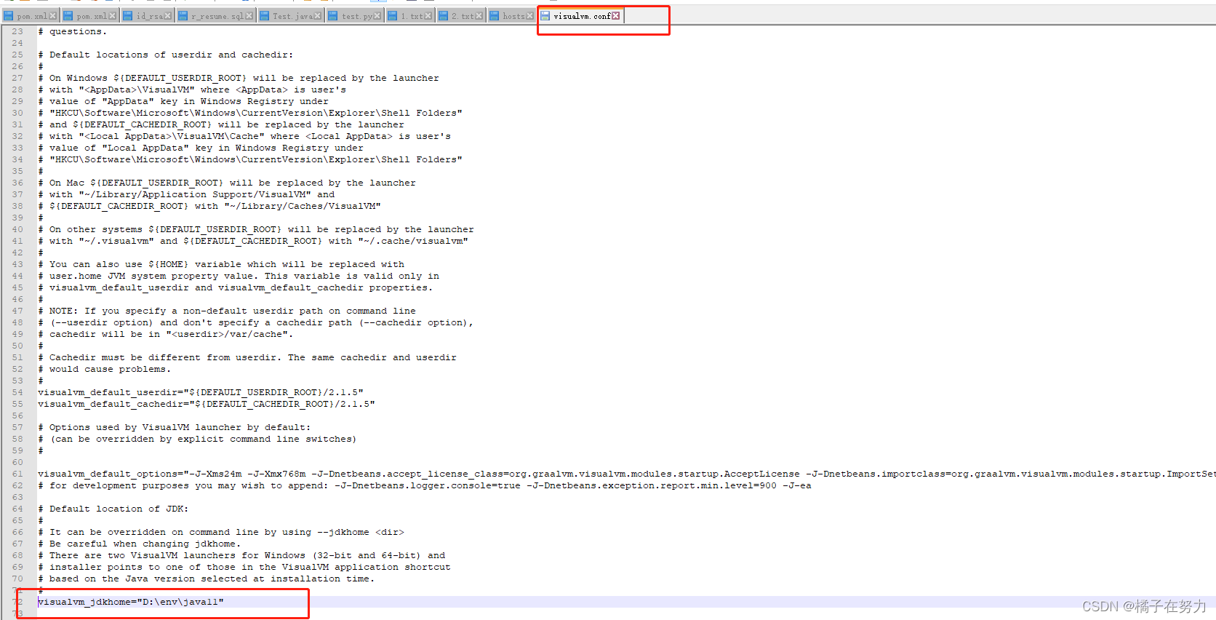Switch to the 2.txt tab
The height and width of the screenshot is (620, 1216).
(460, 16)
